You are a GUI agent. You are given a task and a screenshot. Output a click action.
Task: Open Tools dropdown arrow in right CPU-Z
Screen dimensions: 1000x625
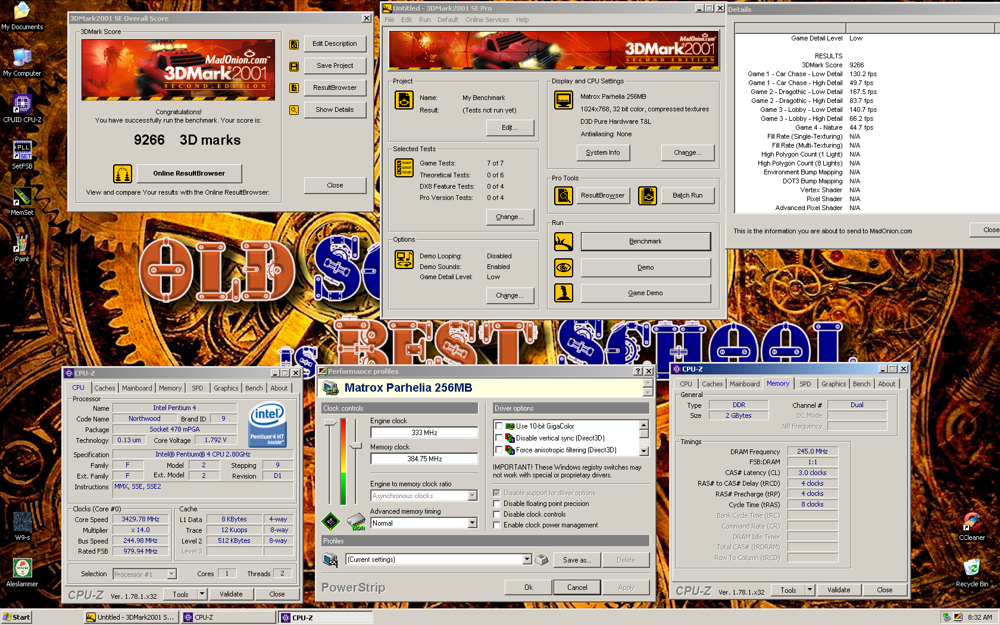(x=810, y=590)
